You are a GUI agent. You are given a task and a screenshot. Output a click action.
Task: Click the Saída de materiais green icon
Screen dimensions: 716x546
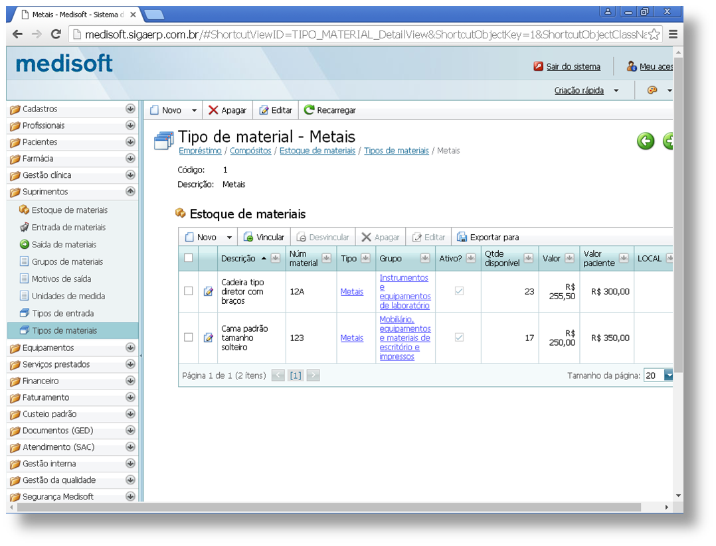click(24, 245)
